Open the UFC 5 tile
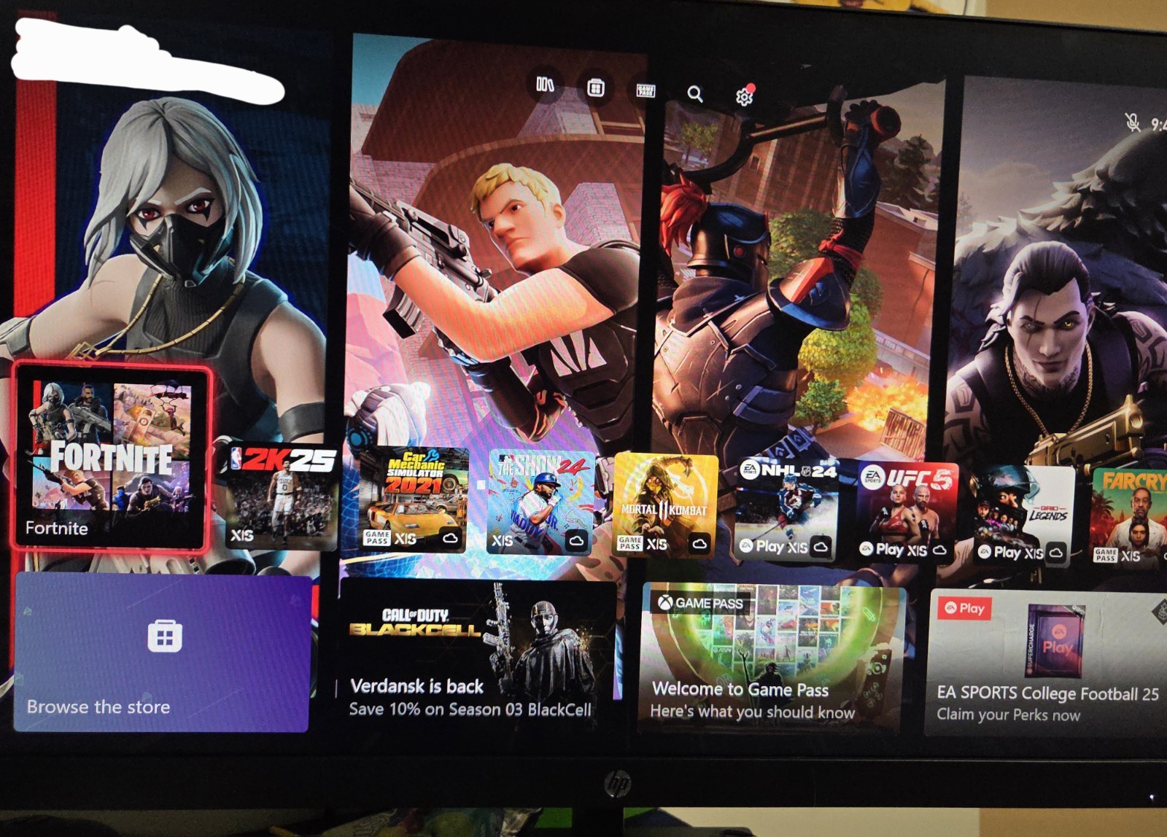1167x837 pixels. pyautogui.click(x=907, y=513)
